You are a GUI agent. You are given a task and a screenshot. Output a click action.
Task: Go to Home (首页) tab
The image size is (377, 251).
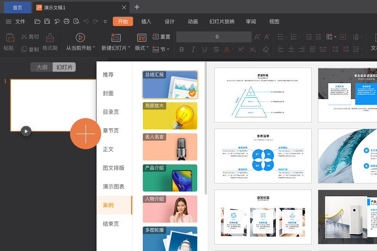coord(17,7)
